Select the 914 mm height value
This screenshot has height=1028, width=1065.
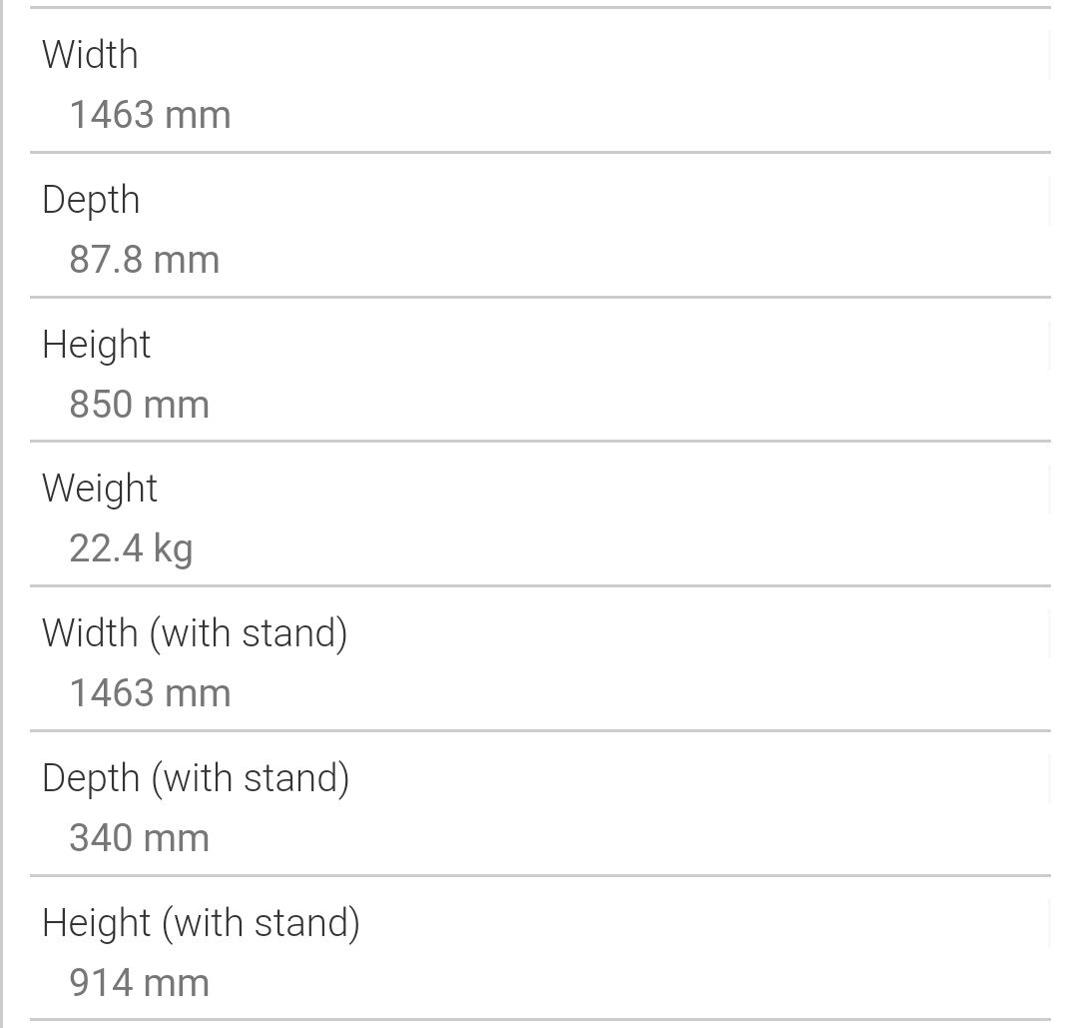click(139, 982)
